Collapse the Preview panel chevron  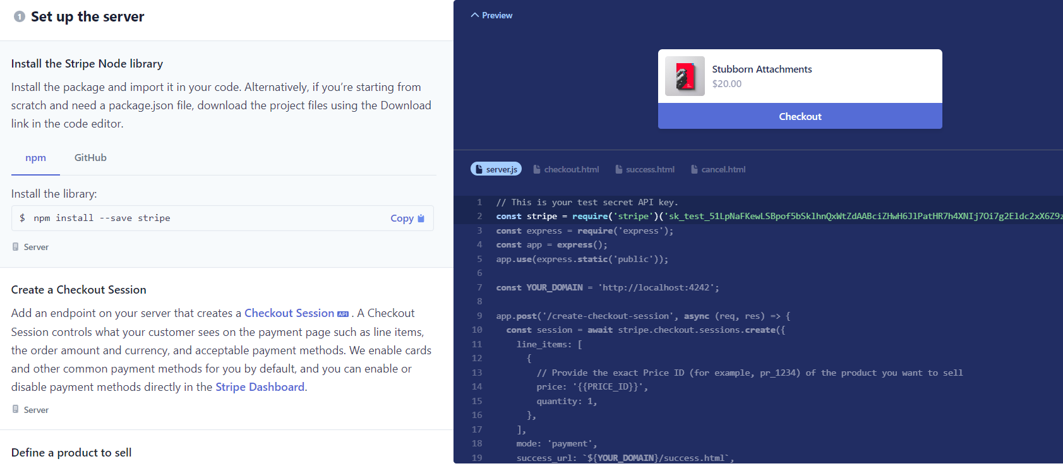pos(475,15)
